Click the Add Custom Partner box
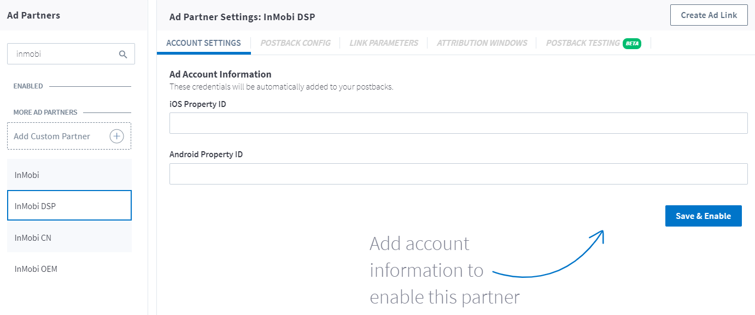Screen dimensions: 755x315 [x=69, y=136]
